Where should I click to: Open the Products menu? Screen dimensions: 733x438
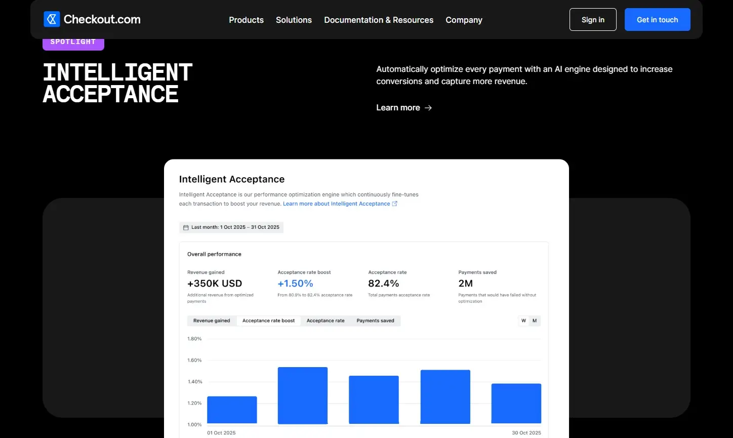point(246,20)
